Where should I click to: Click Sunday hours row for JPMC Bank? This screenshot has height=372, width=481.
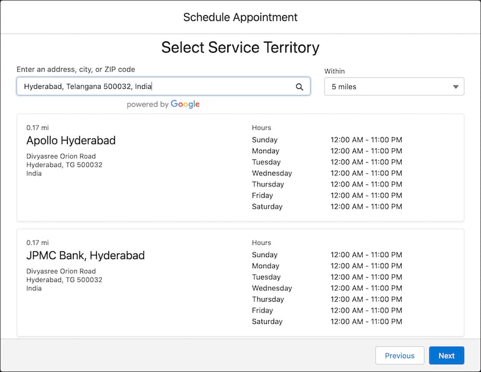(x=327, y=255)
